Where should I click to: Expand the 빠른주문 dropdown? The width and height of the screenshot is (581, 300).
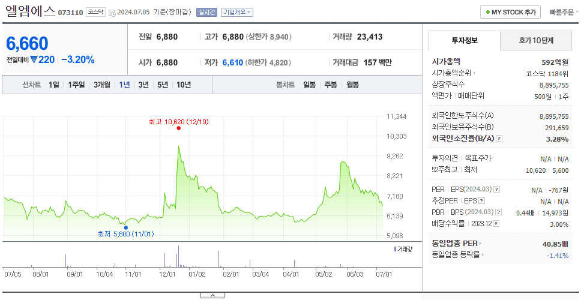click(564, 12)
